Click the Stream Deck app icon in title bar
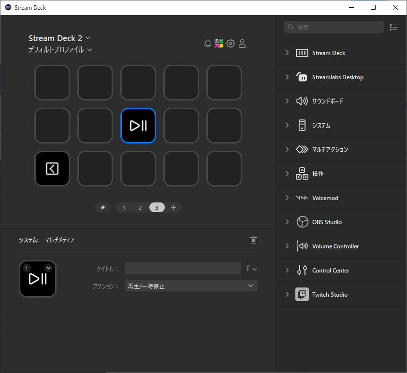The image size is (407, 373). click(x=8, y=7)
